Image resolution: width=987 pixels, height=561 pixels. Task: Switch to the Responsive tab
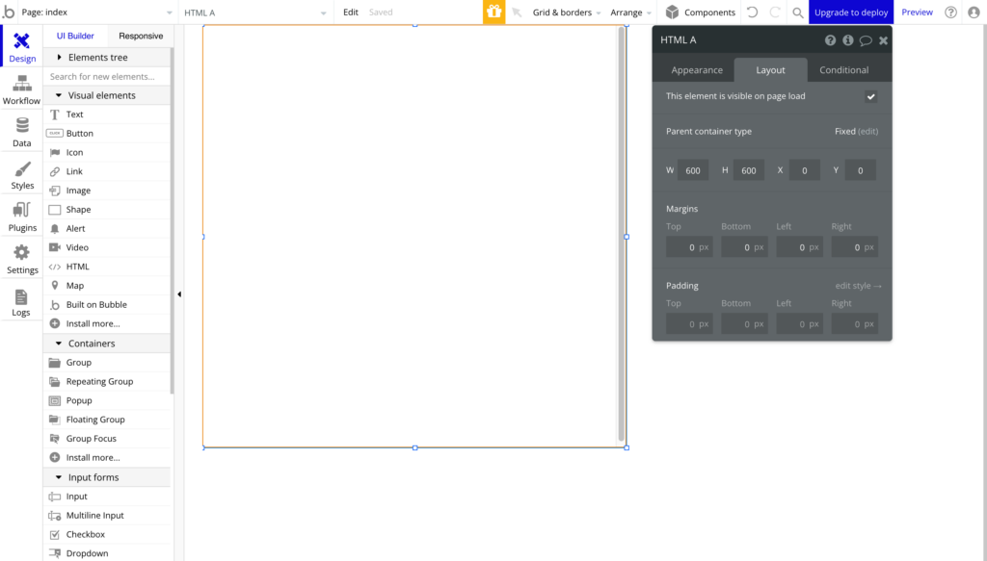[141, 36]
